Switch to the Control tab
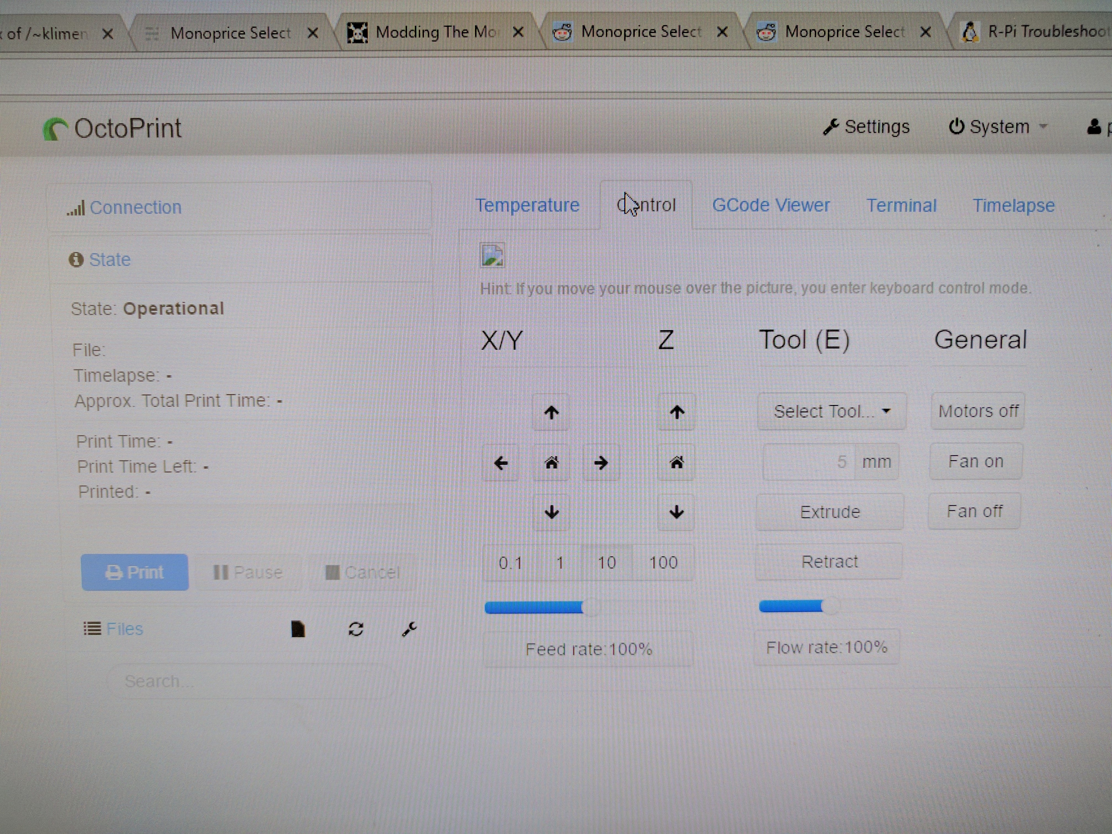The height and width of the screenshot is (834, 1112). pos(646,205)
